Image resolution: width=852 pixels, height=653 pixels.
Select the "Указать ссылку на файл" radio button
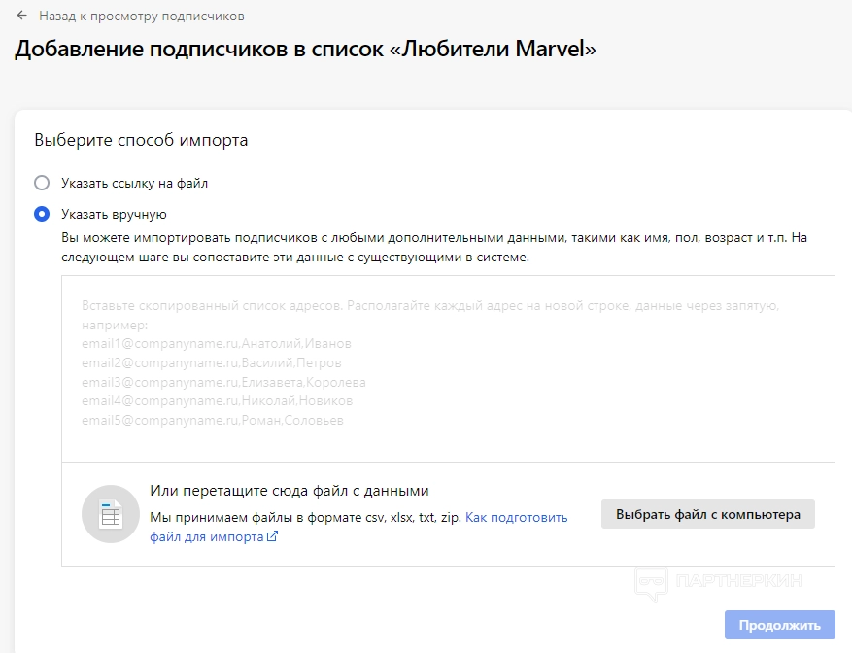(42, 183)
